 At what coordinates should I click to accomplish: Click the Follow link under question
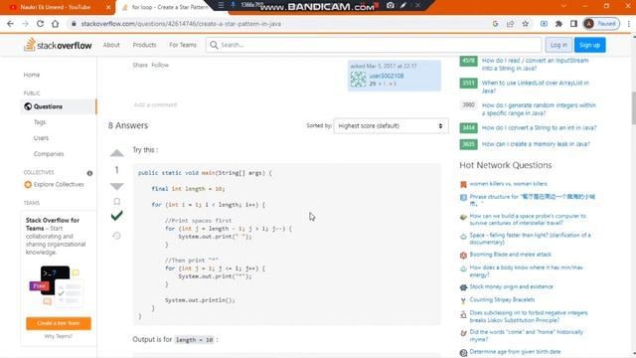[160, 65]
